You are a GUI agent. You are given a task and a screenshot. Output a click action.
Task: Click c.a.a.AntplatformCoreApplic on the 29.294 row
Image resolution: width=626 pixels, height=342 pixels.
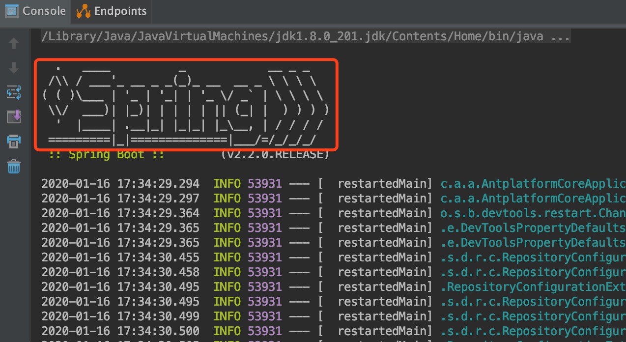point(533,184)
